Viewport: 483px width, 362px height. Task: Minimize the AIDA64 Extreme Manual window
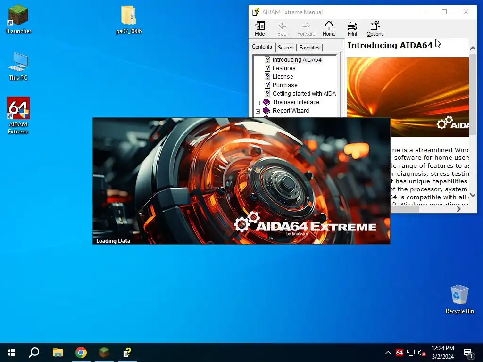[x=423, y=12]
